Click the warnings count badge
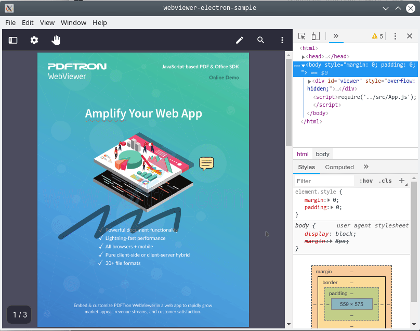420x331 pixels. coord(377,36)
